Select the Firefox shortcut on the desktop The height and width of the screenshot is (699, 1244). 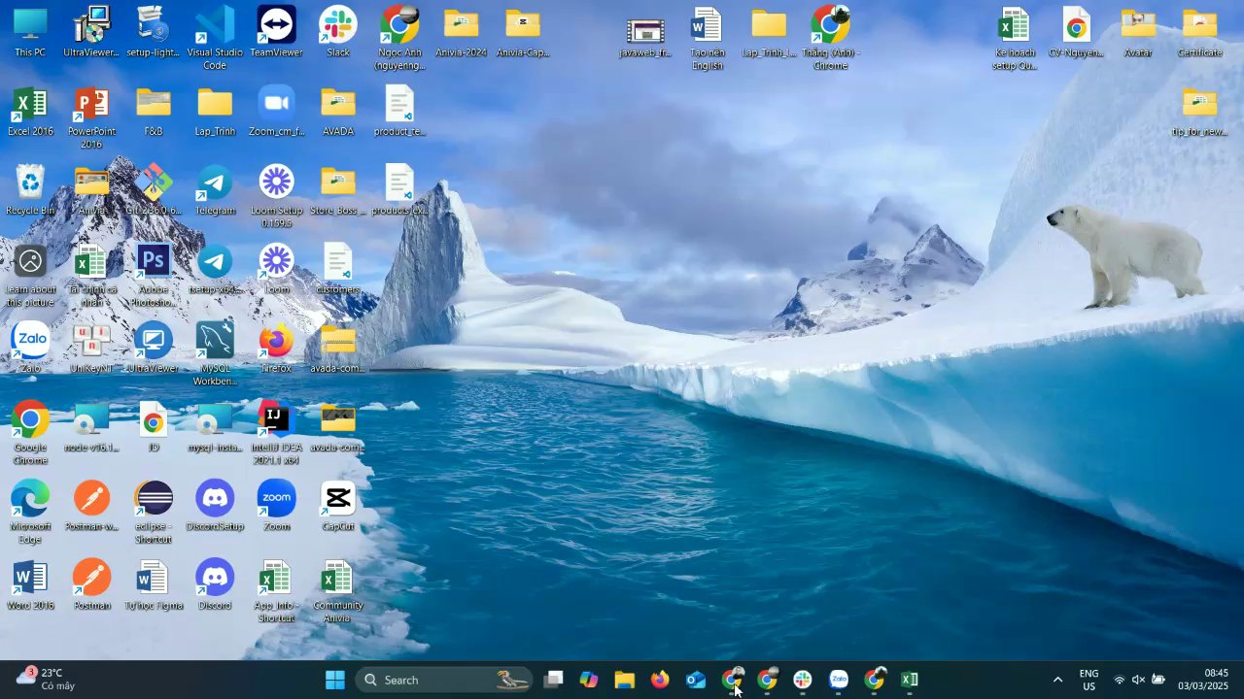[276, 348]
